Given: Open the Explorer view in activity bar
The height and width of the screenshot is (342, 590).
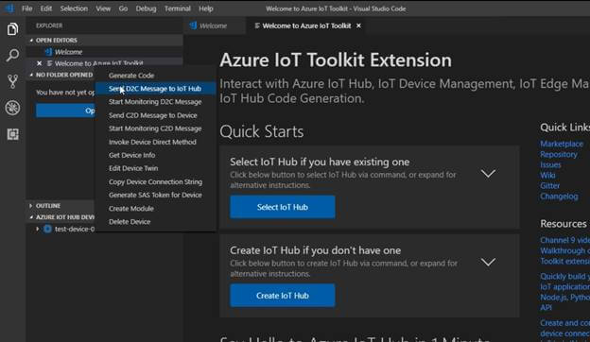Looking at the screenshot, I should point(12,29).
